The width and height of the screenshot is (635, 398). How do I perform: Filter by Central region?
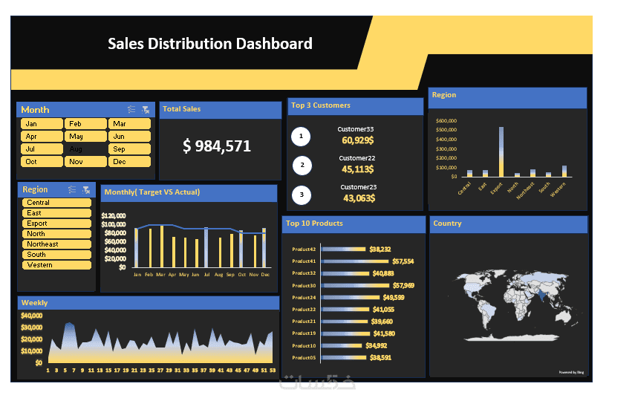56,203
